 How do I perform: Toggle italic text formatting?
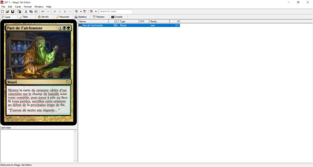pos(60,12)
